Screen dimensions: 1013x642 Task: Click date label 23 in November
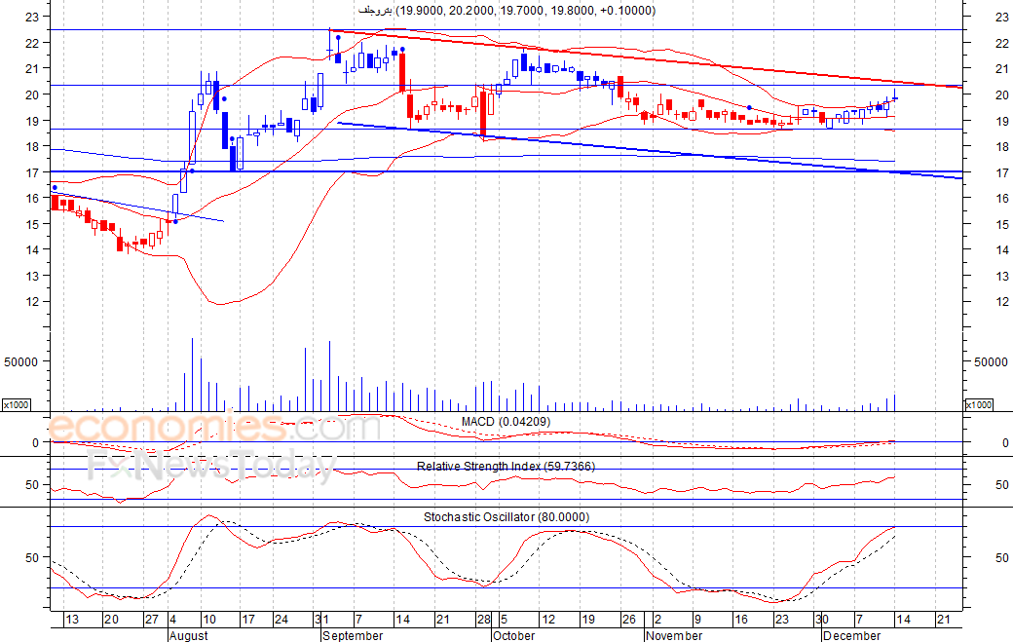pyautogui.click(x=782, y=620)
